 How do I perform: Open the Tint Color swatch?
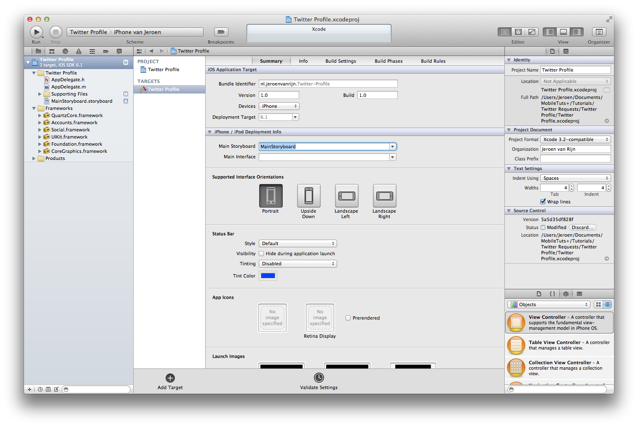point(268,276)
